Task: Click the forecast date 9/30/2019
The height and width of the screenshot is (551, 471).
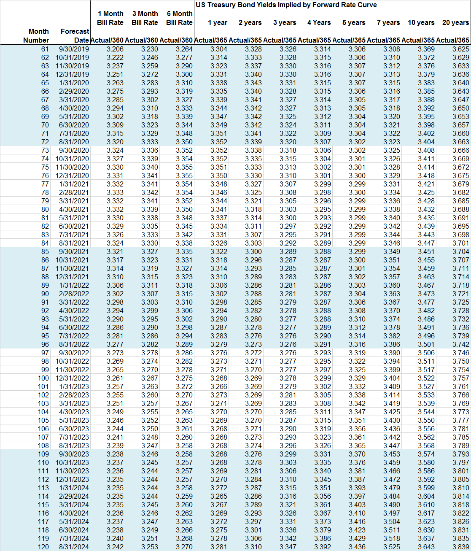Action: coord(74,49)
